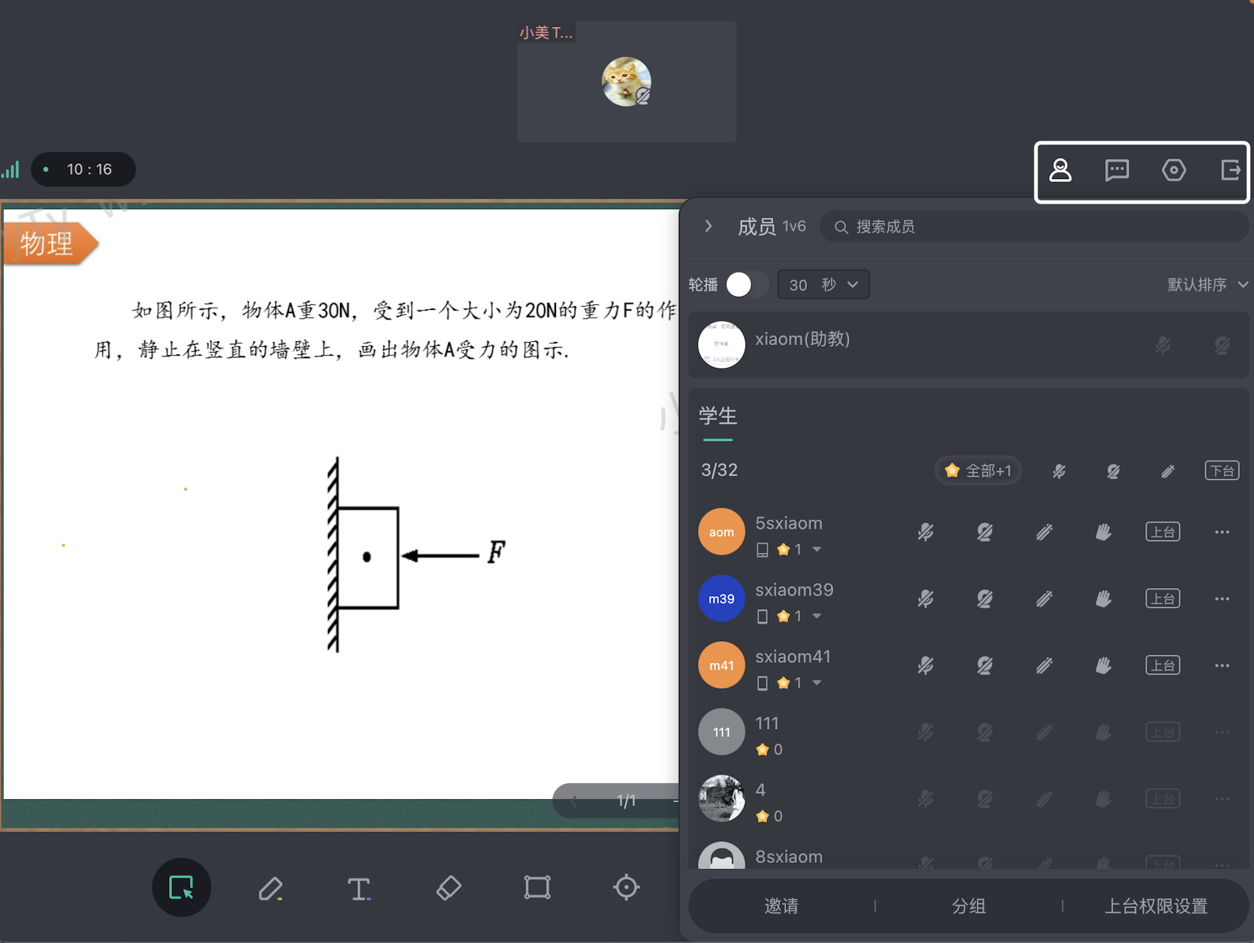The image size is (1254, 943).
Task: Open the 上台权限设置 option
Action: pos(1156,906)
